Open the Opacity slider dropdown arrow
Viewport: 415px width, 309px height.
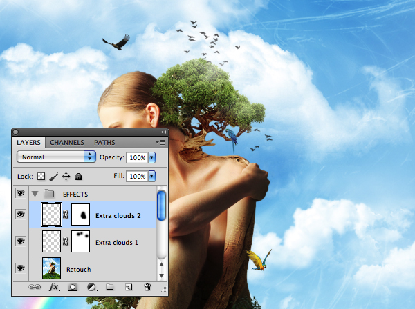[151, 157]
